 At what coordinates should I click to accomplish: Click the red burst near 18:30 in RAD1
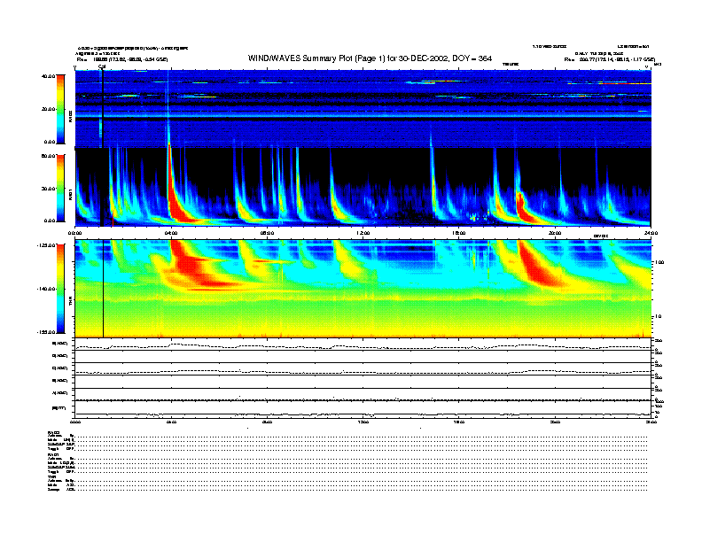click(x=525, y=207)
